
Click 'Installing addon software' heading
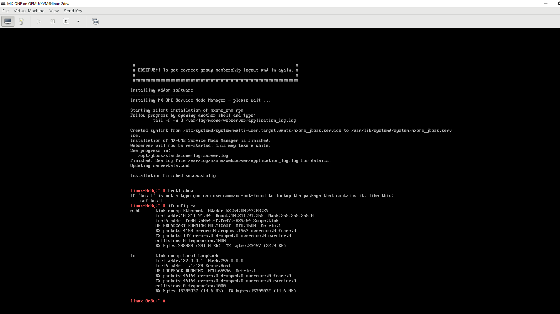coord(162,90)
